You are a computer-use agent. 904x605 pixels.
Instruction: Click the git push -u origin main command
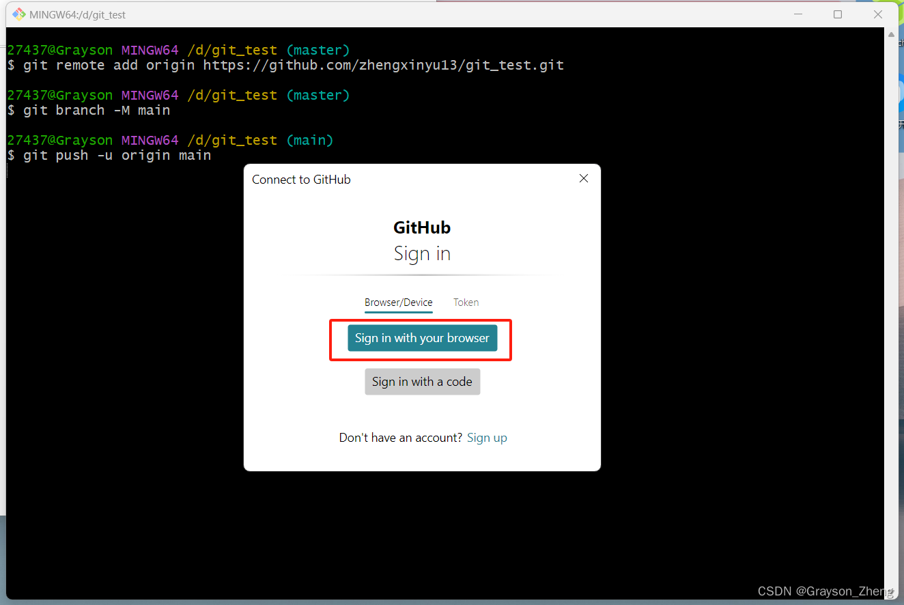[109, 156]
